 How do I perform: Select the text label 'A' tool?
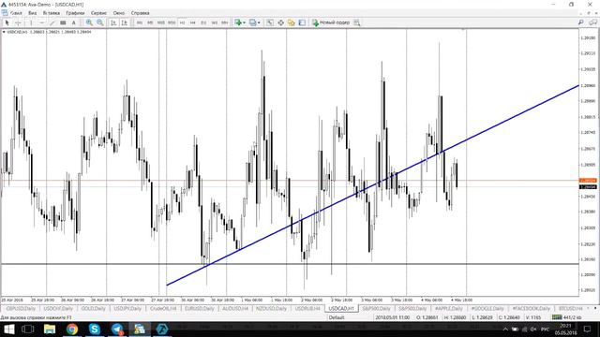pyautogui.click(x=73, y=22)
